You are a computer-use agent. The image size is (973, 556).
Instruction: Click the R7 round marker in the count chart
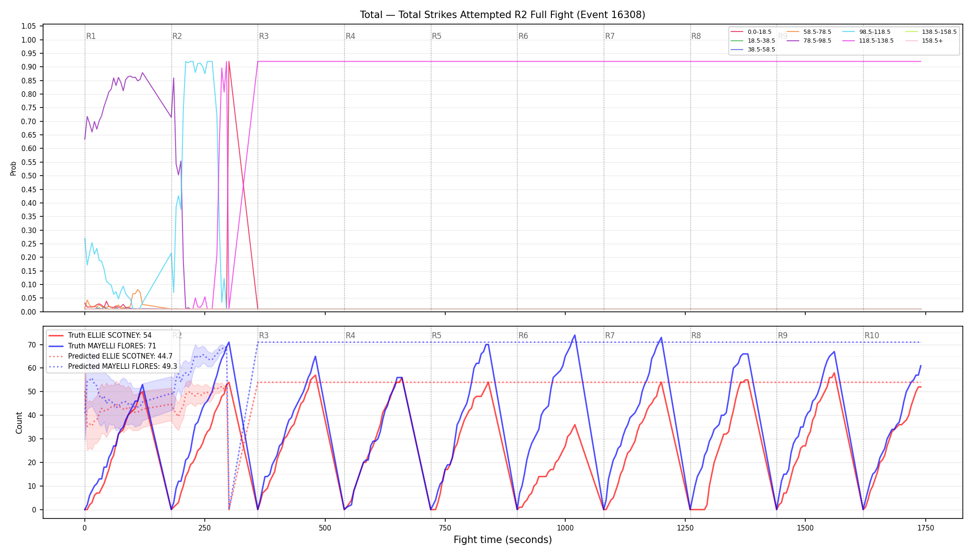click(x=610, y=335)
